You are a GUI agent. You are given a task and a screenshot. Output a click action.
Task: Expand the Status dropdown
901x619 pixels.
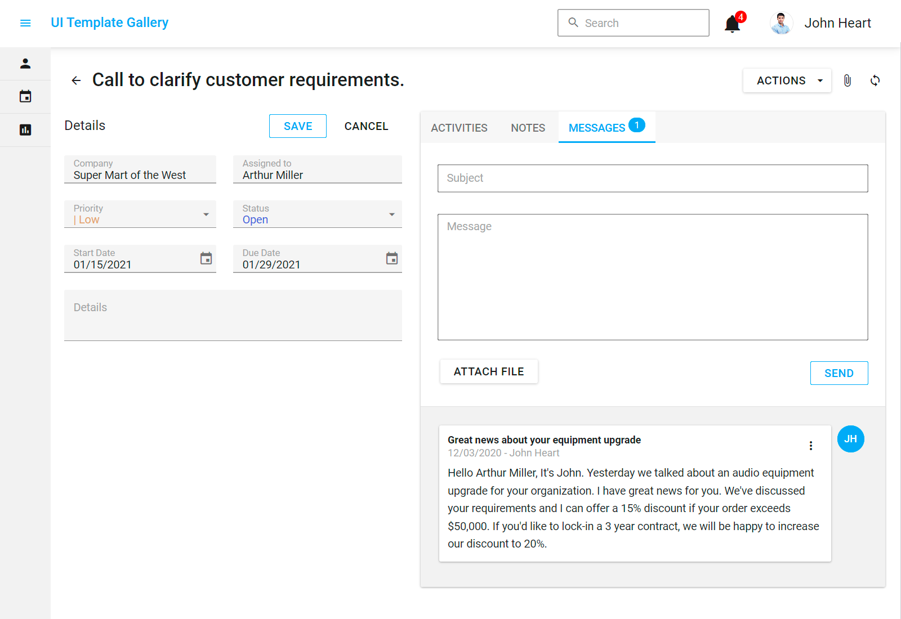click(392, 214)
